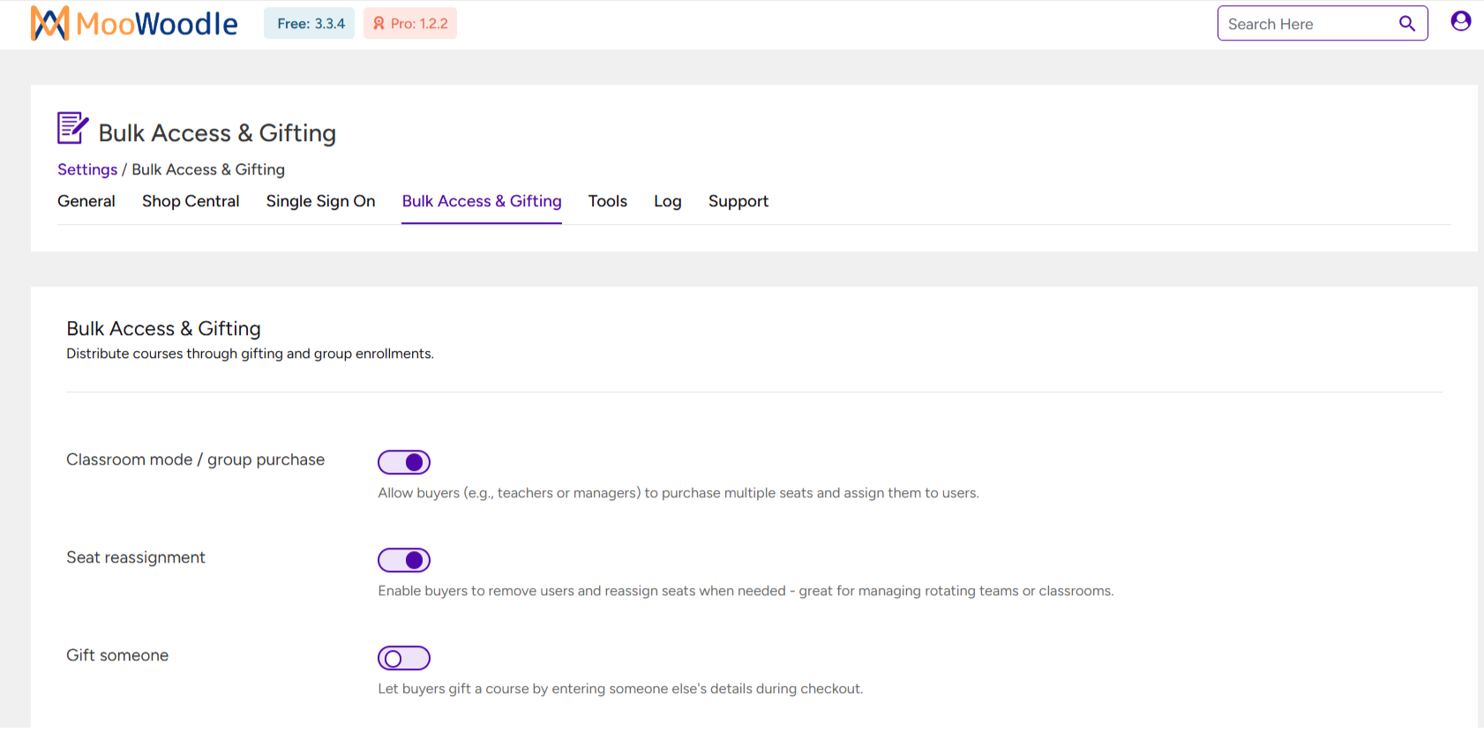Follow the Settings breadcrumb link
Image resolution: width=1484 pixels, height=754 pixels.
click(x=87, y=169)
